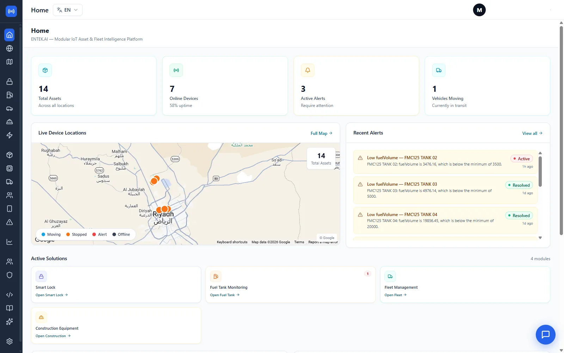Open the line chart analytics sidebar icon
Screen dimensions: 564x353
10,242
